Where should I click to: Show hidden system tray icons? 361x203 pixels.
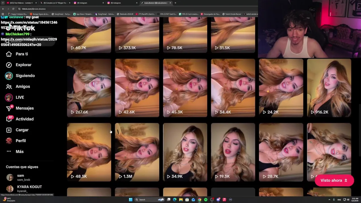pos(329,200)
